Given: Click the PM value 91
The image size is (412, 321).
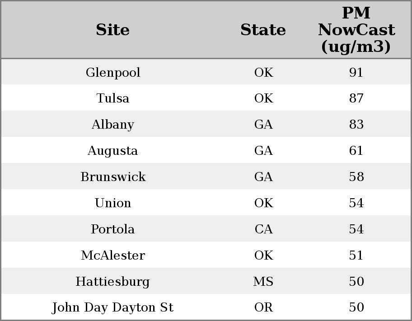Looking at the screenshot, I should click(x=356, y=73).
